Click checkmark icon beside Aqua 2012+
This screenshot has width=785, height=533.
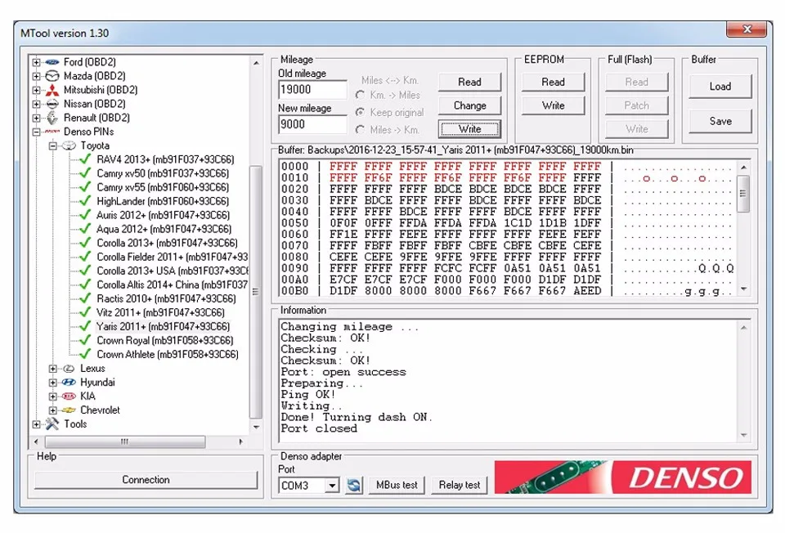point(85,229)
